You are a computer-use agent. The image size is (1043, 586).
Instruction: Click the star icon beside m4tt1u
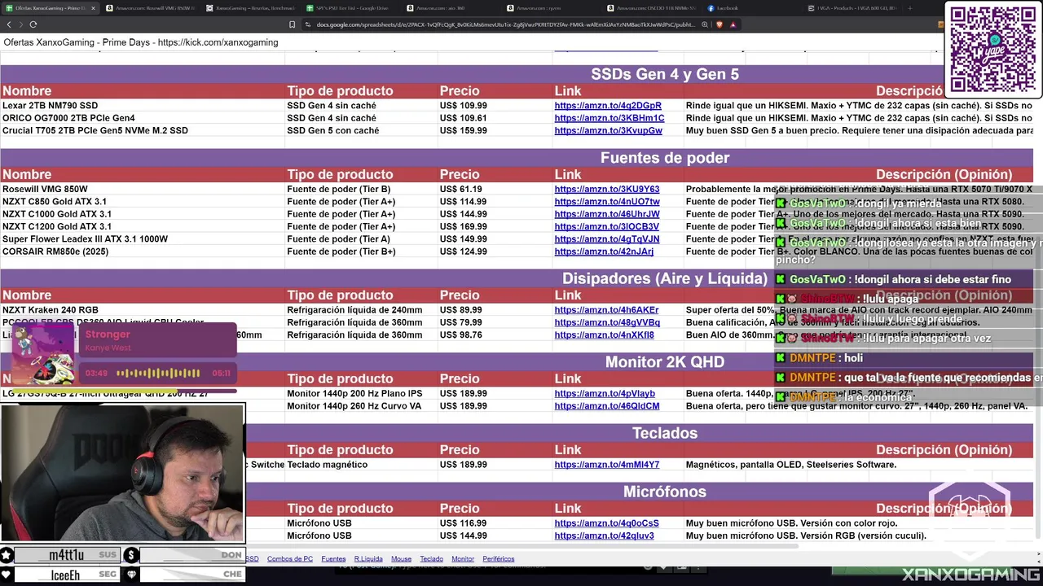point(7,555)
